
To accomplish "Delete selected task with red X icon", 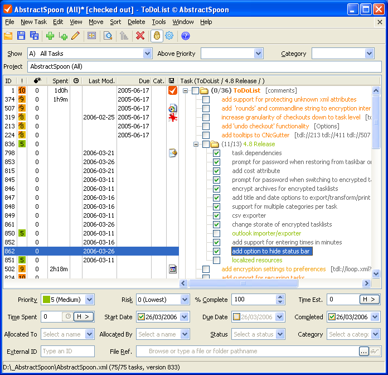I will coord(140,36).
